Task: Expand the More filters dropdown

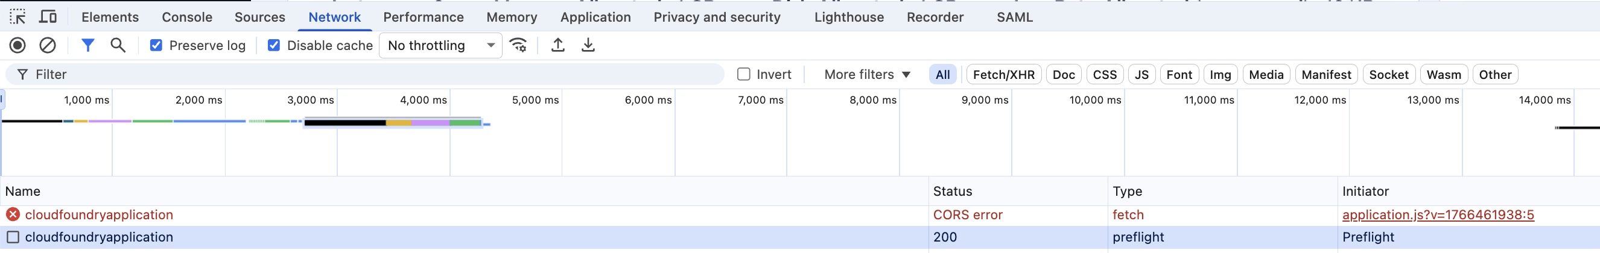Action: pos(867,75)
